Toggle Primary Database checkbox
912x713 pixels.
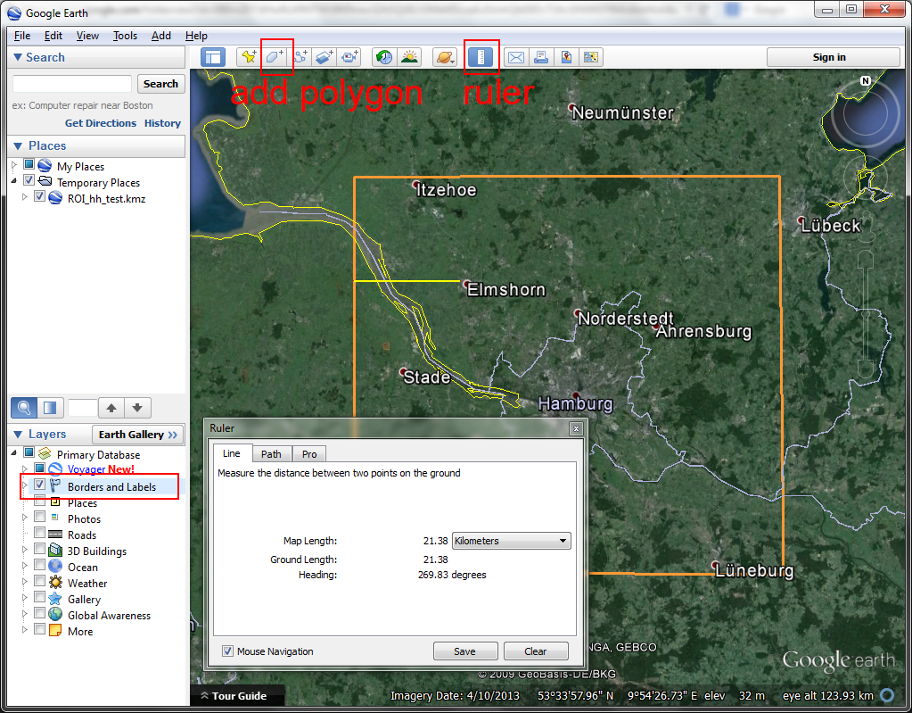(29, 452)
